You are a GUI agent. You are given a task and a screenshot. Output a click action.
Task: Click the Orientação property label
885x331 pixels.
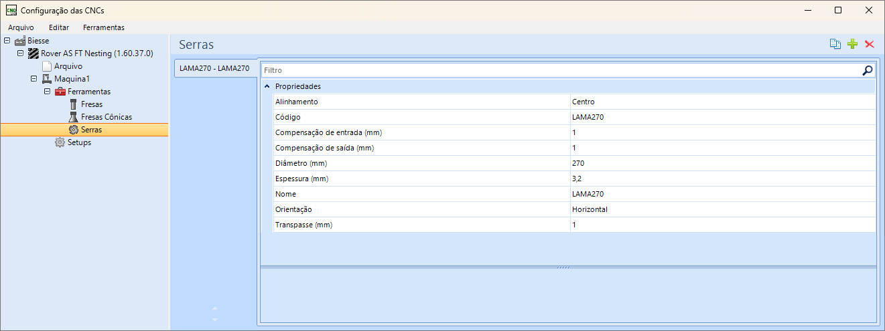point(293,209)
